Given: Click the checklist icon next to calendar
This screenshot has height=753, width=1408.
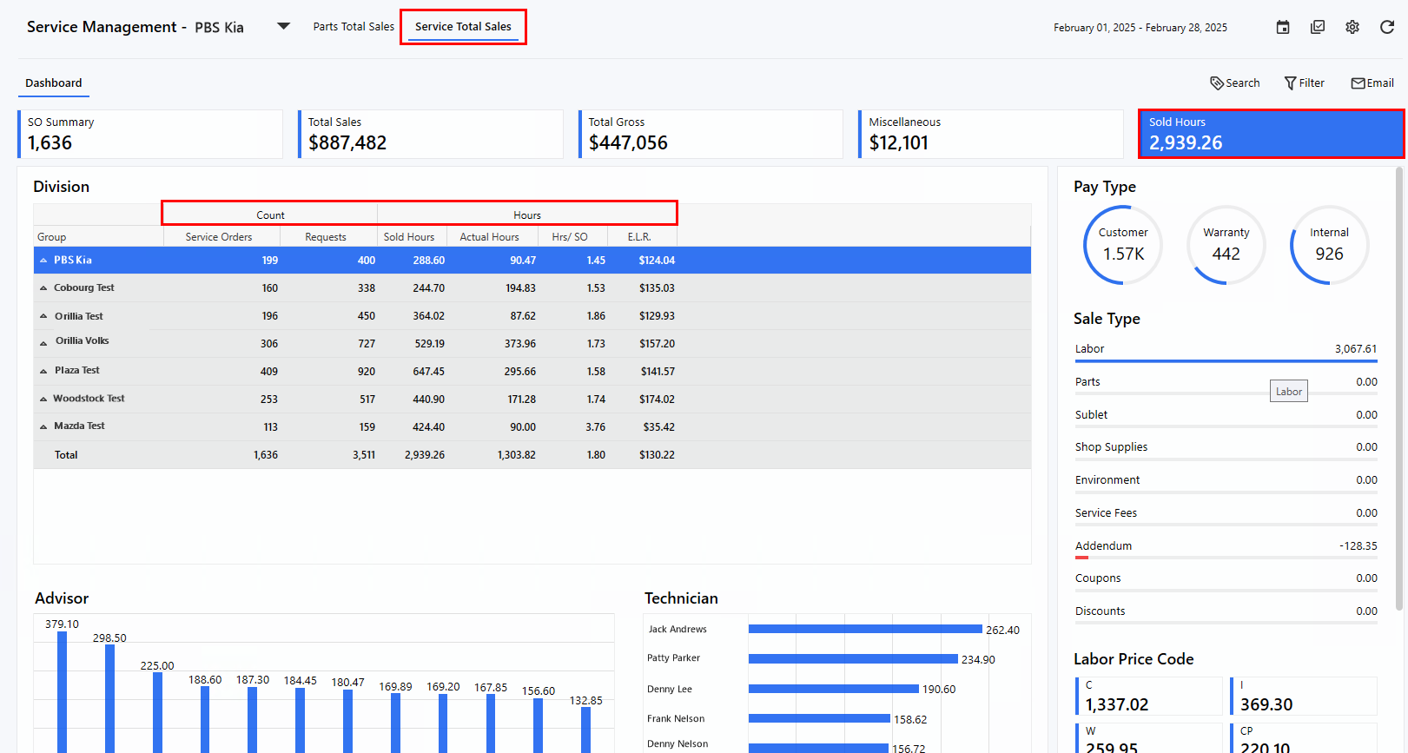Looking at the screenshot, I should point(1318,27).
